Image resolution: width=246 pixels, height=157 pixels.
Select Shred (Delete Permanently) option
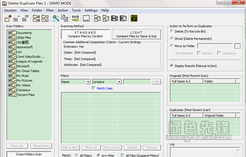(172, 38)
